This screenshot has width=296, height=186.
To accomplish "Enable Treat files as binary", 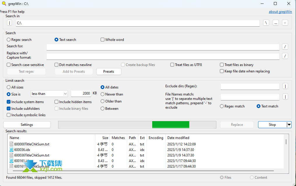I will [222, 65].
